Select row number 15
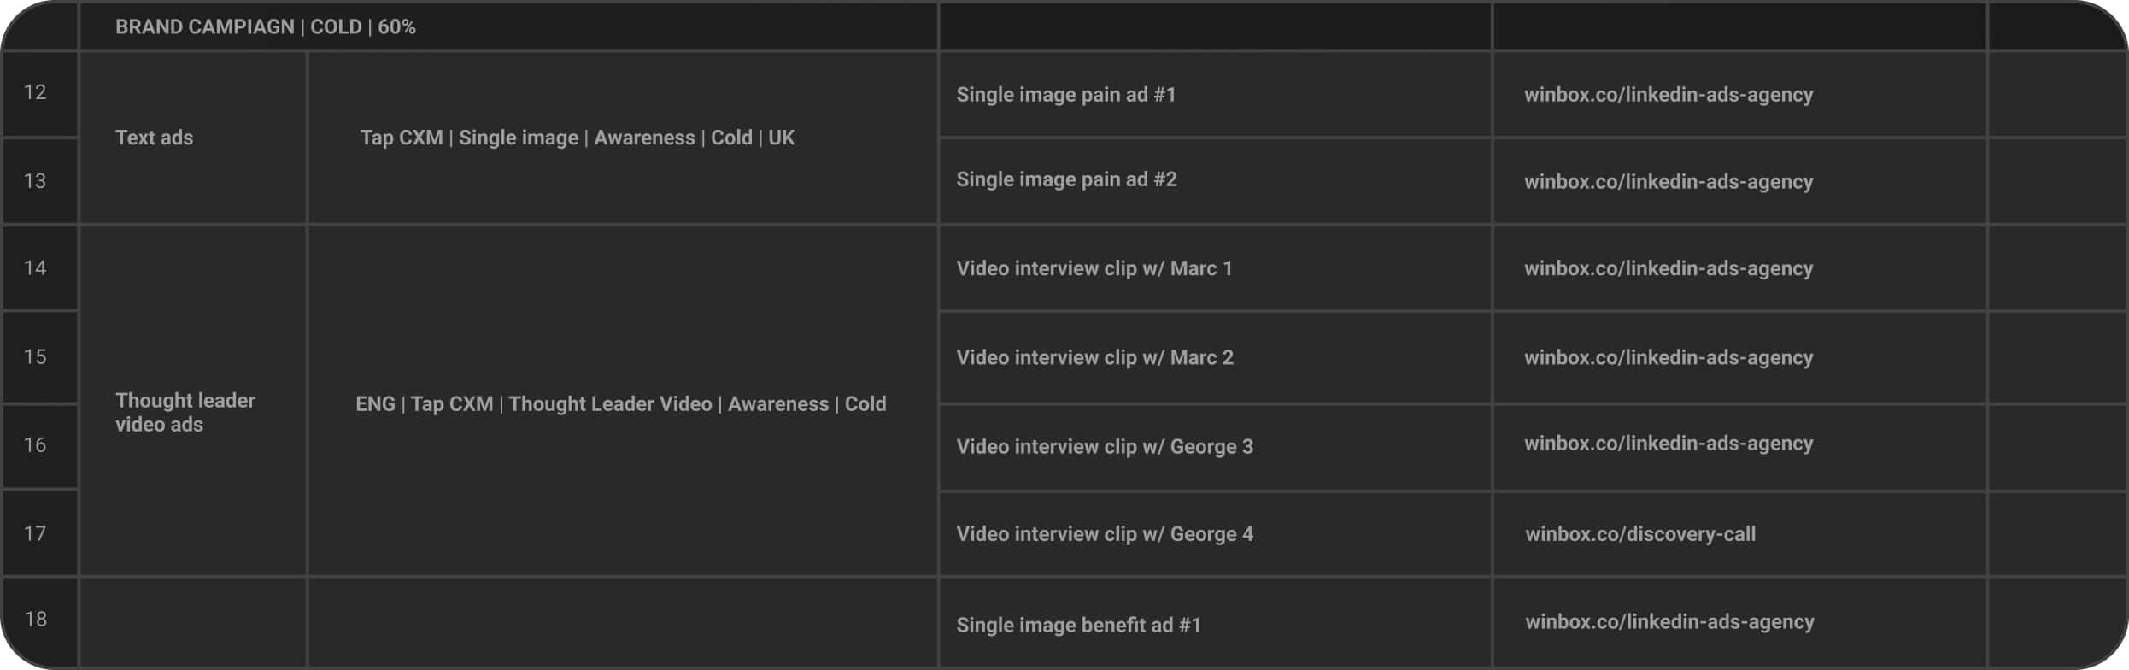The height and width of the screenshot is (670, 2129). pyautogui.click(x=39, y=356)
